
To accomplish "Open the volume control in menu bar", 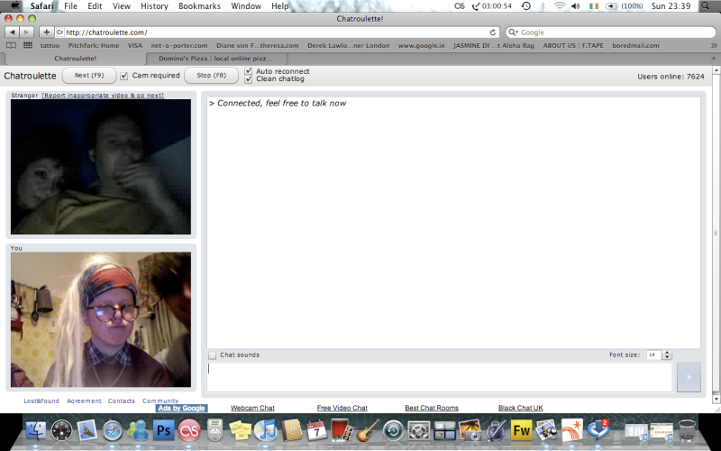I will click(x=576, y=6).
